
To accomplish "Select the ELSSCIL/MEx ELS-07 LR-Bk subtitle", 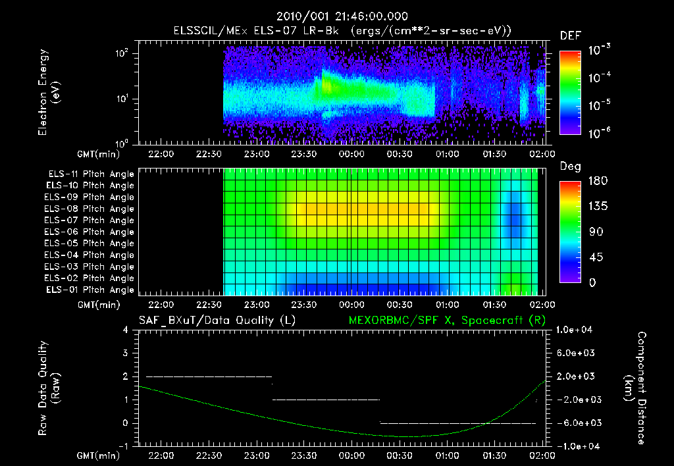I will 256,31.
